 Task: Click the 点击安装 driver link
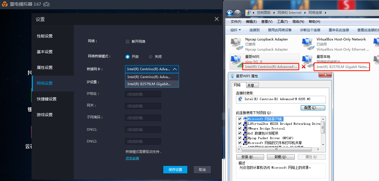click(132, 158)
